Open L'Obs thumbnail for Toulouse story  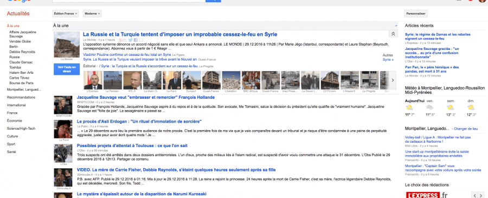tap(63, 153)
